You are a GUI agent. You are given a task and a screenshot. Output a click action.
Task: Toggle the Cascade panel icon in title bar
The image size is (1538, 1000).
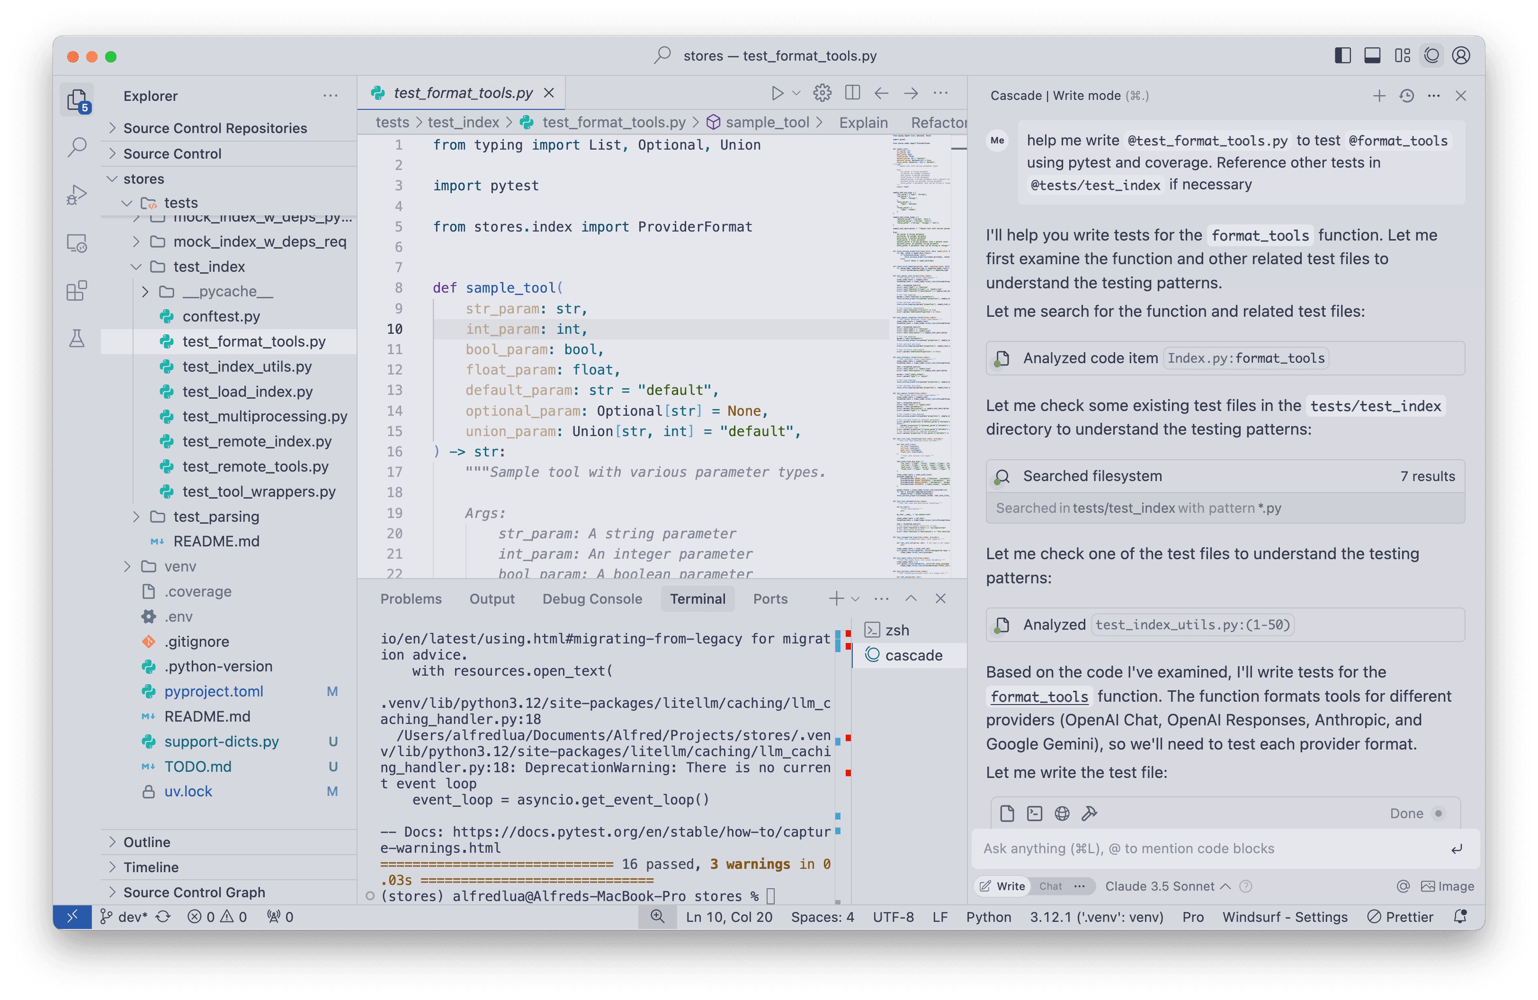[1432, 55]
